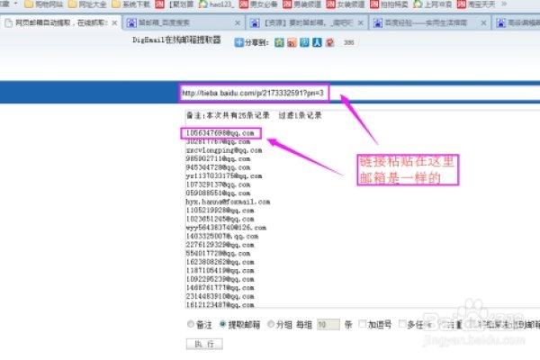
Task: Select the 提取邮箱 radio button
Action: tap(222, 324)
